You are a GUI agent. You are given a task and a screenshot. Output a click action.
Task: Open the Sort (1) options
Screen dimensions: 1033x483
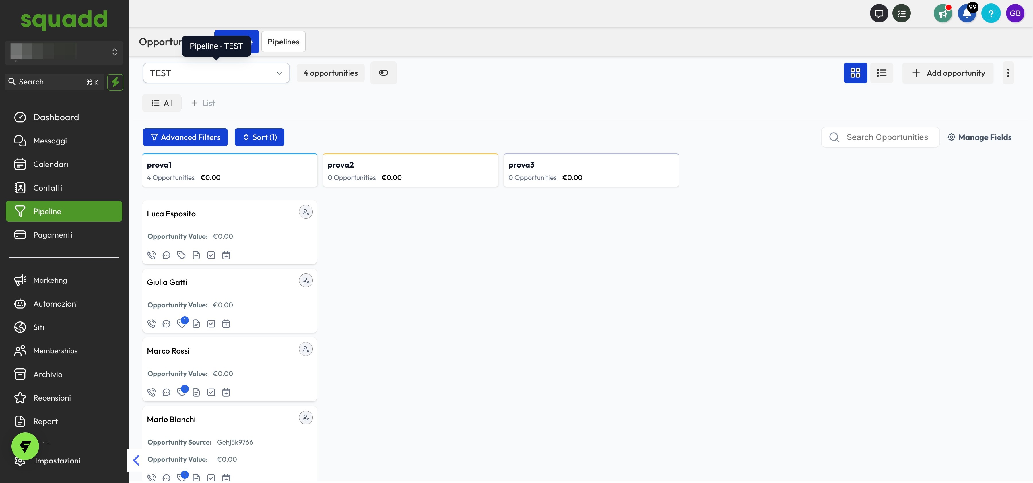tap(259, 137)
